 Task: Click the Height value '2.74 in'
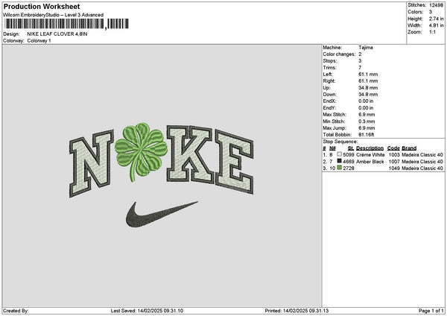(436, 19)
